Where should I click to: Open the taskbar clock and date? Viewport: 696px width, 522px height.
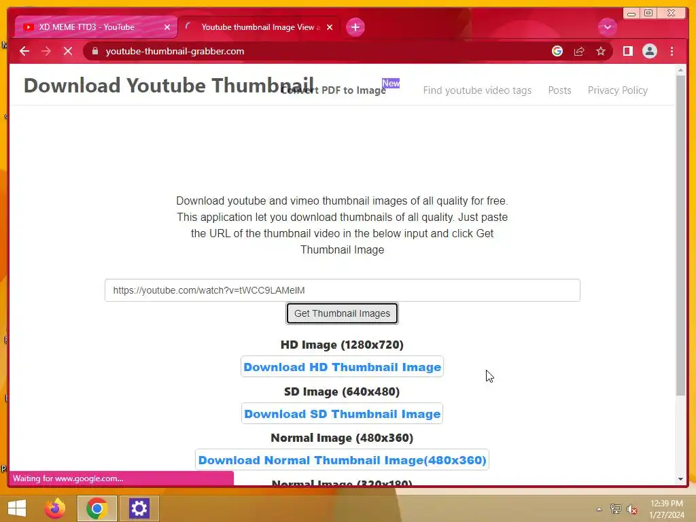click(x=667, y=509)
